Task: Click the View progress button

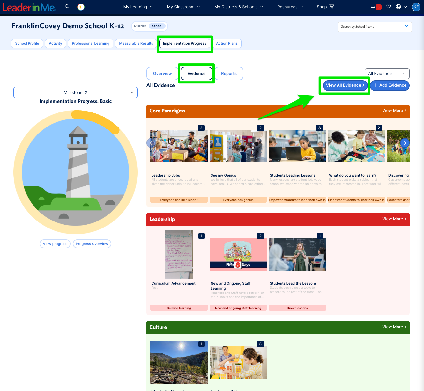Action: click(x=55, y=244)
